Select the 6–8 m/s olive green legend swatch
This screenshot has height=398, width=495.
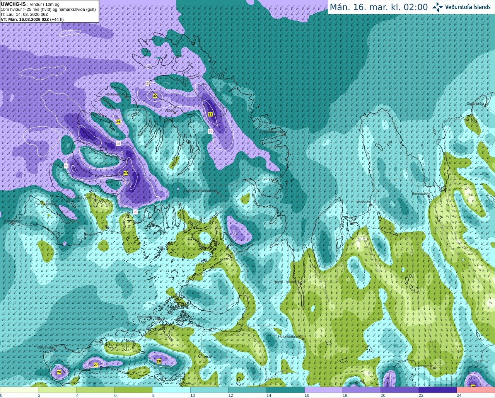pos(133,390)
